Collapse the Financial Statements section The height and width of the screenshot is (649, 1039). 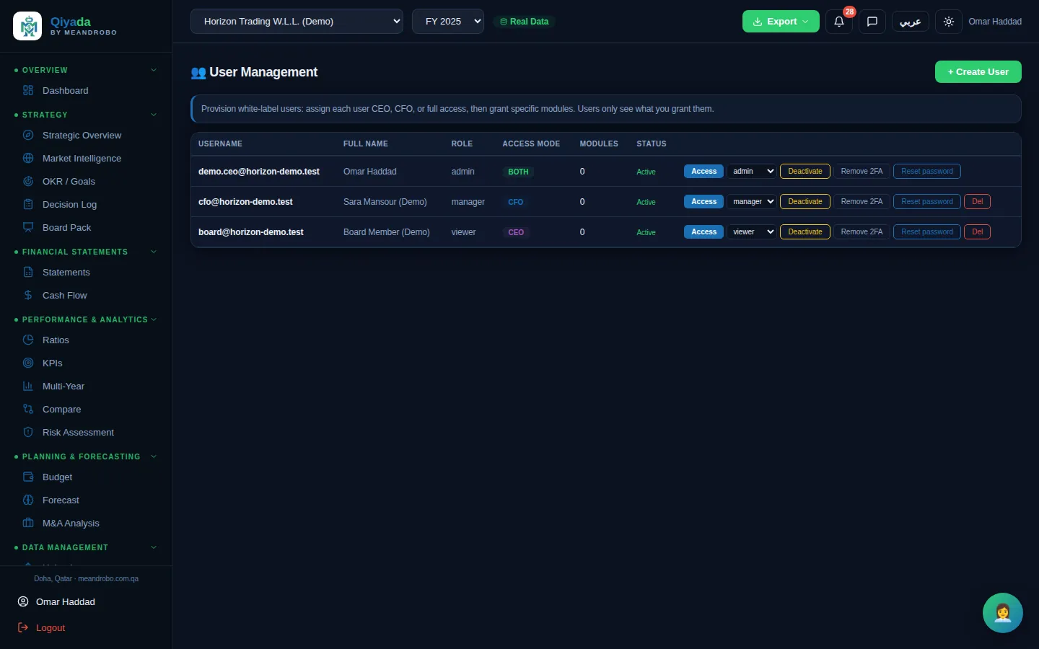(86, 252)
